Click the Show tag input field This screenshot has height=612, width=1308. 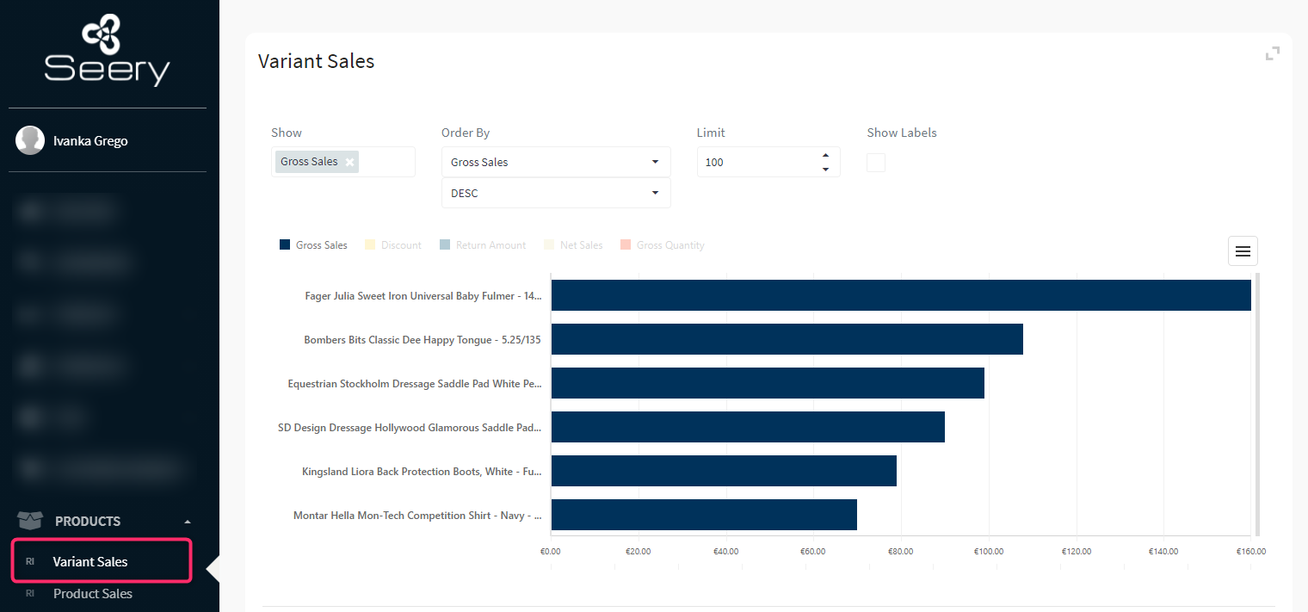click(x=343, y=162)
